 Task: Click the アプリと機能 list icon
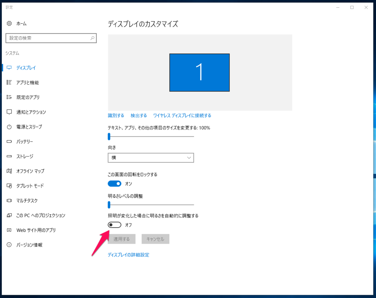(9, 82)
